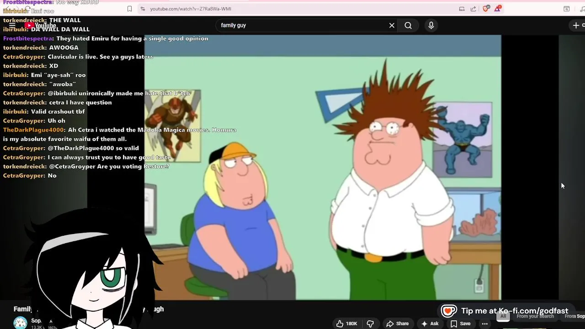This screenshot has width=585, height=329.
Task: Click the Ask button under the video
Action: pos(430,324)
